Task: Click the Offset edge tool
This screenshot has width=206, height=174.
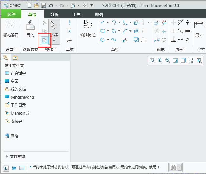Action: (x=136, y=22)
